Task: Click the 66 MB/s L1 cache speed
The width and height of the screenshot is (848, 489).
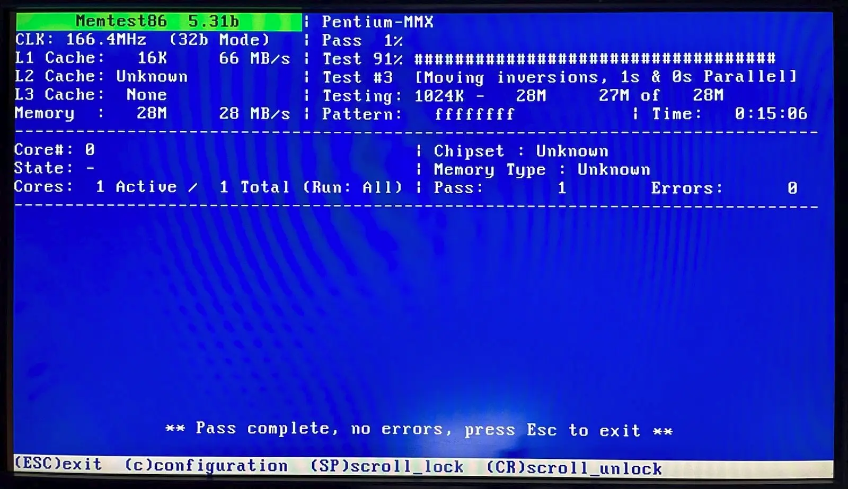Action: pos(254,58)
